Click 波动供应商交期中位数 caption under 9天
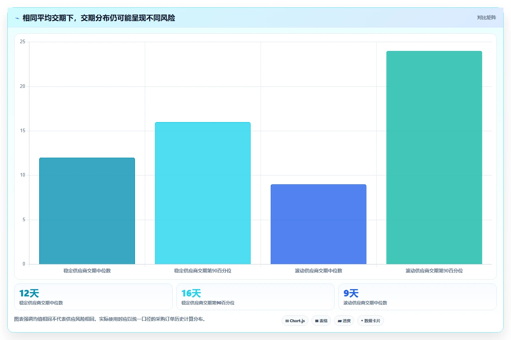The height and width of the screenshot is (340, 511). point(365,303)
